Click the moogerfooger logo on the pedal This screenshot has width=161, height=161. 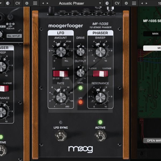pyautogui.click(x=66, y=26)
